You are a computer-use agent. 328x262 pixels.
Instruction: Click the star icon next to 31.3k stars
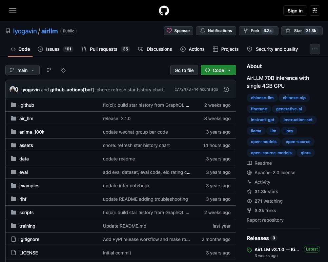(249, 192)
